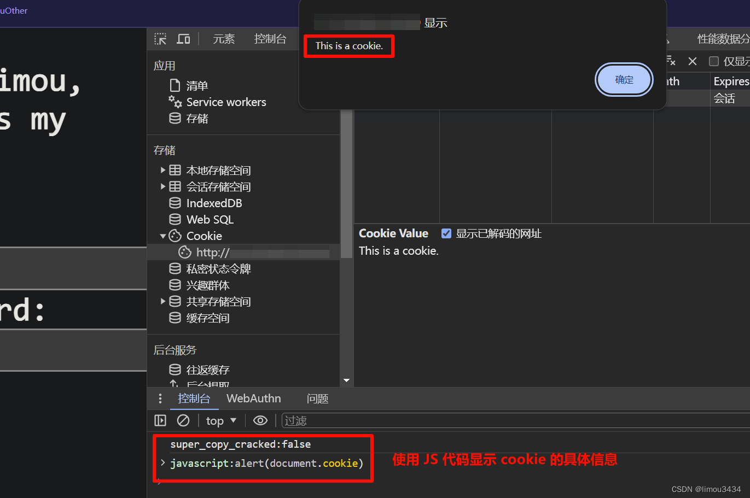Viewport: 750px width, 498px height.
Task: Open the 清单 manifest item
Action: pos(197,86)
